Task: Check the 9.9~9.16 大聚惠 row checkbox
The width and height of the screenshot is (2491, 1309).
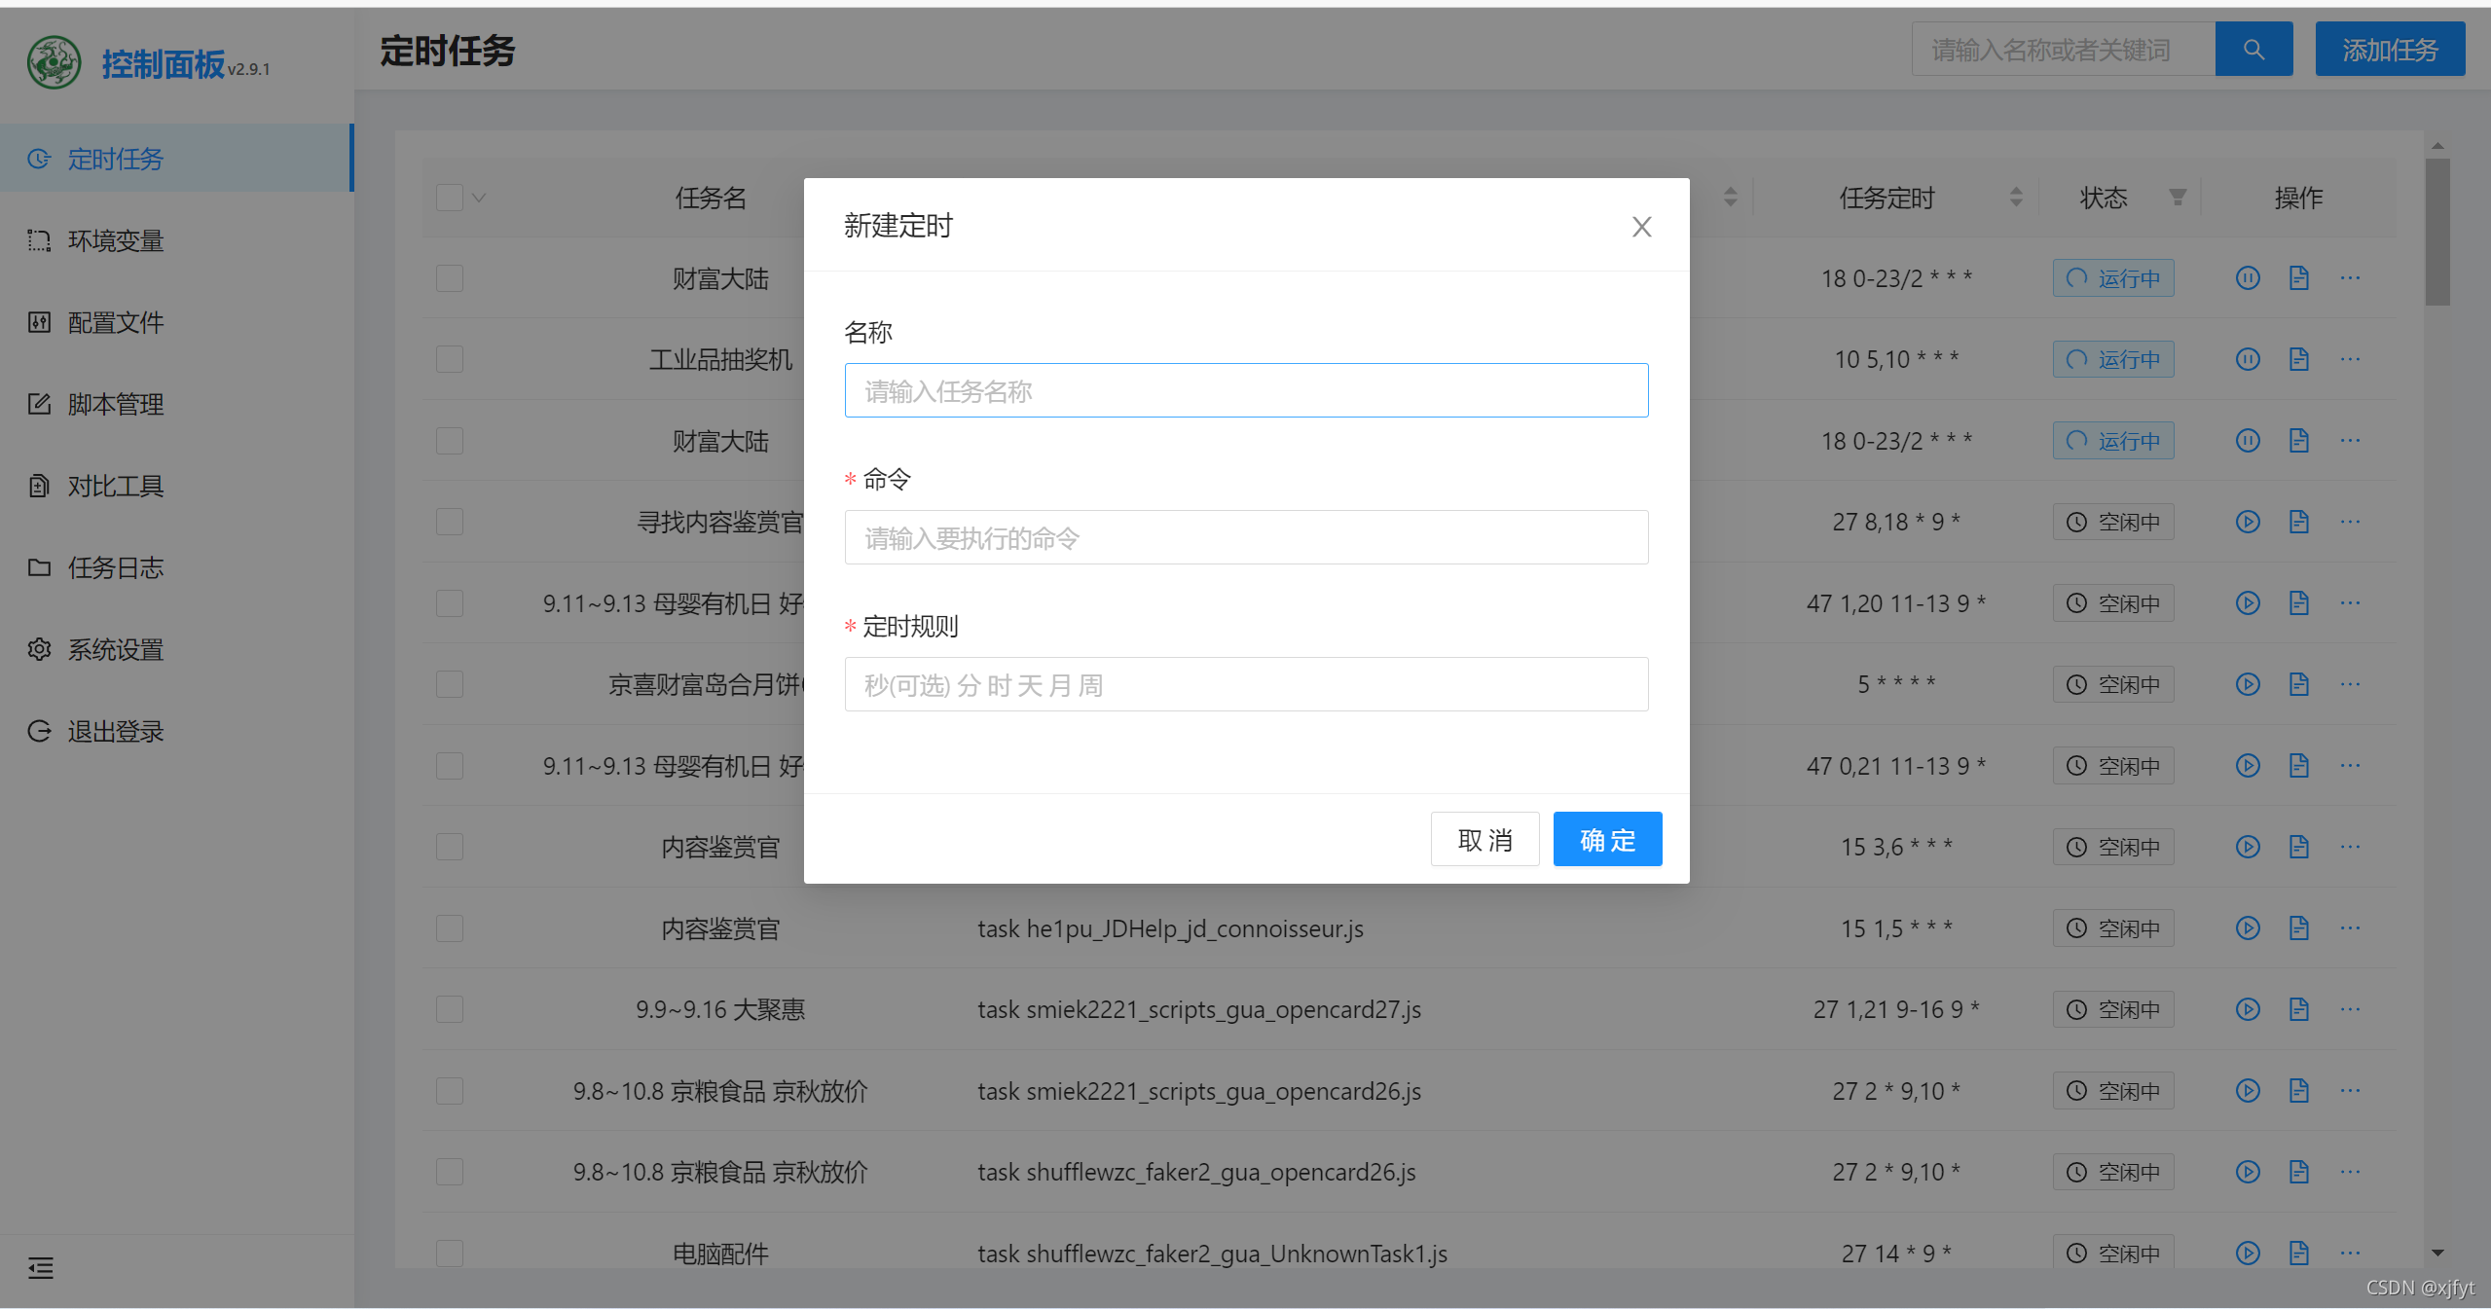Action: [x=450, y=1009]
